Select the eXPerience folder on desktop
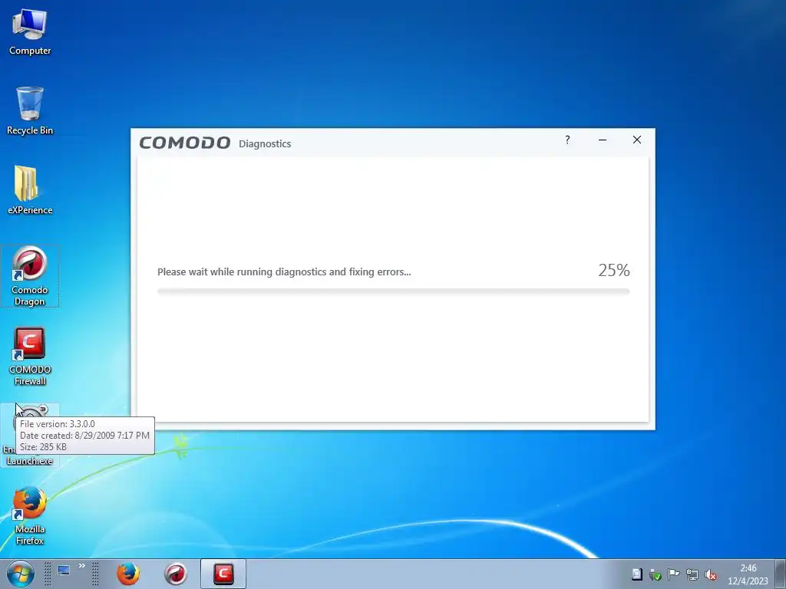Screen dimensions: 786x589 [x=30, y=190]
